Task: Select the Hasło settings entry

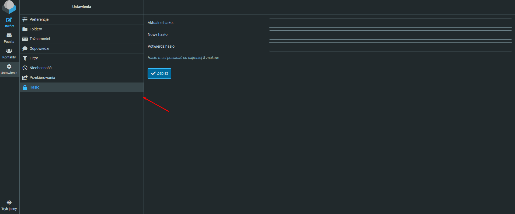Action: [34, 87]
